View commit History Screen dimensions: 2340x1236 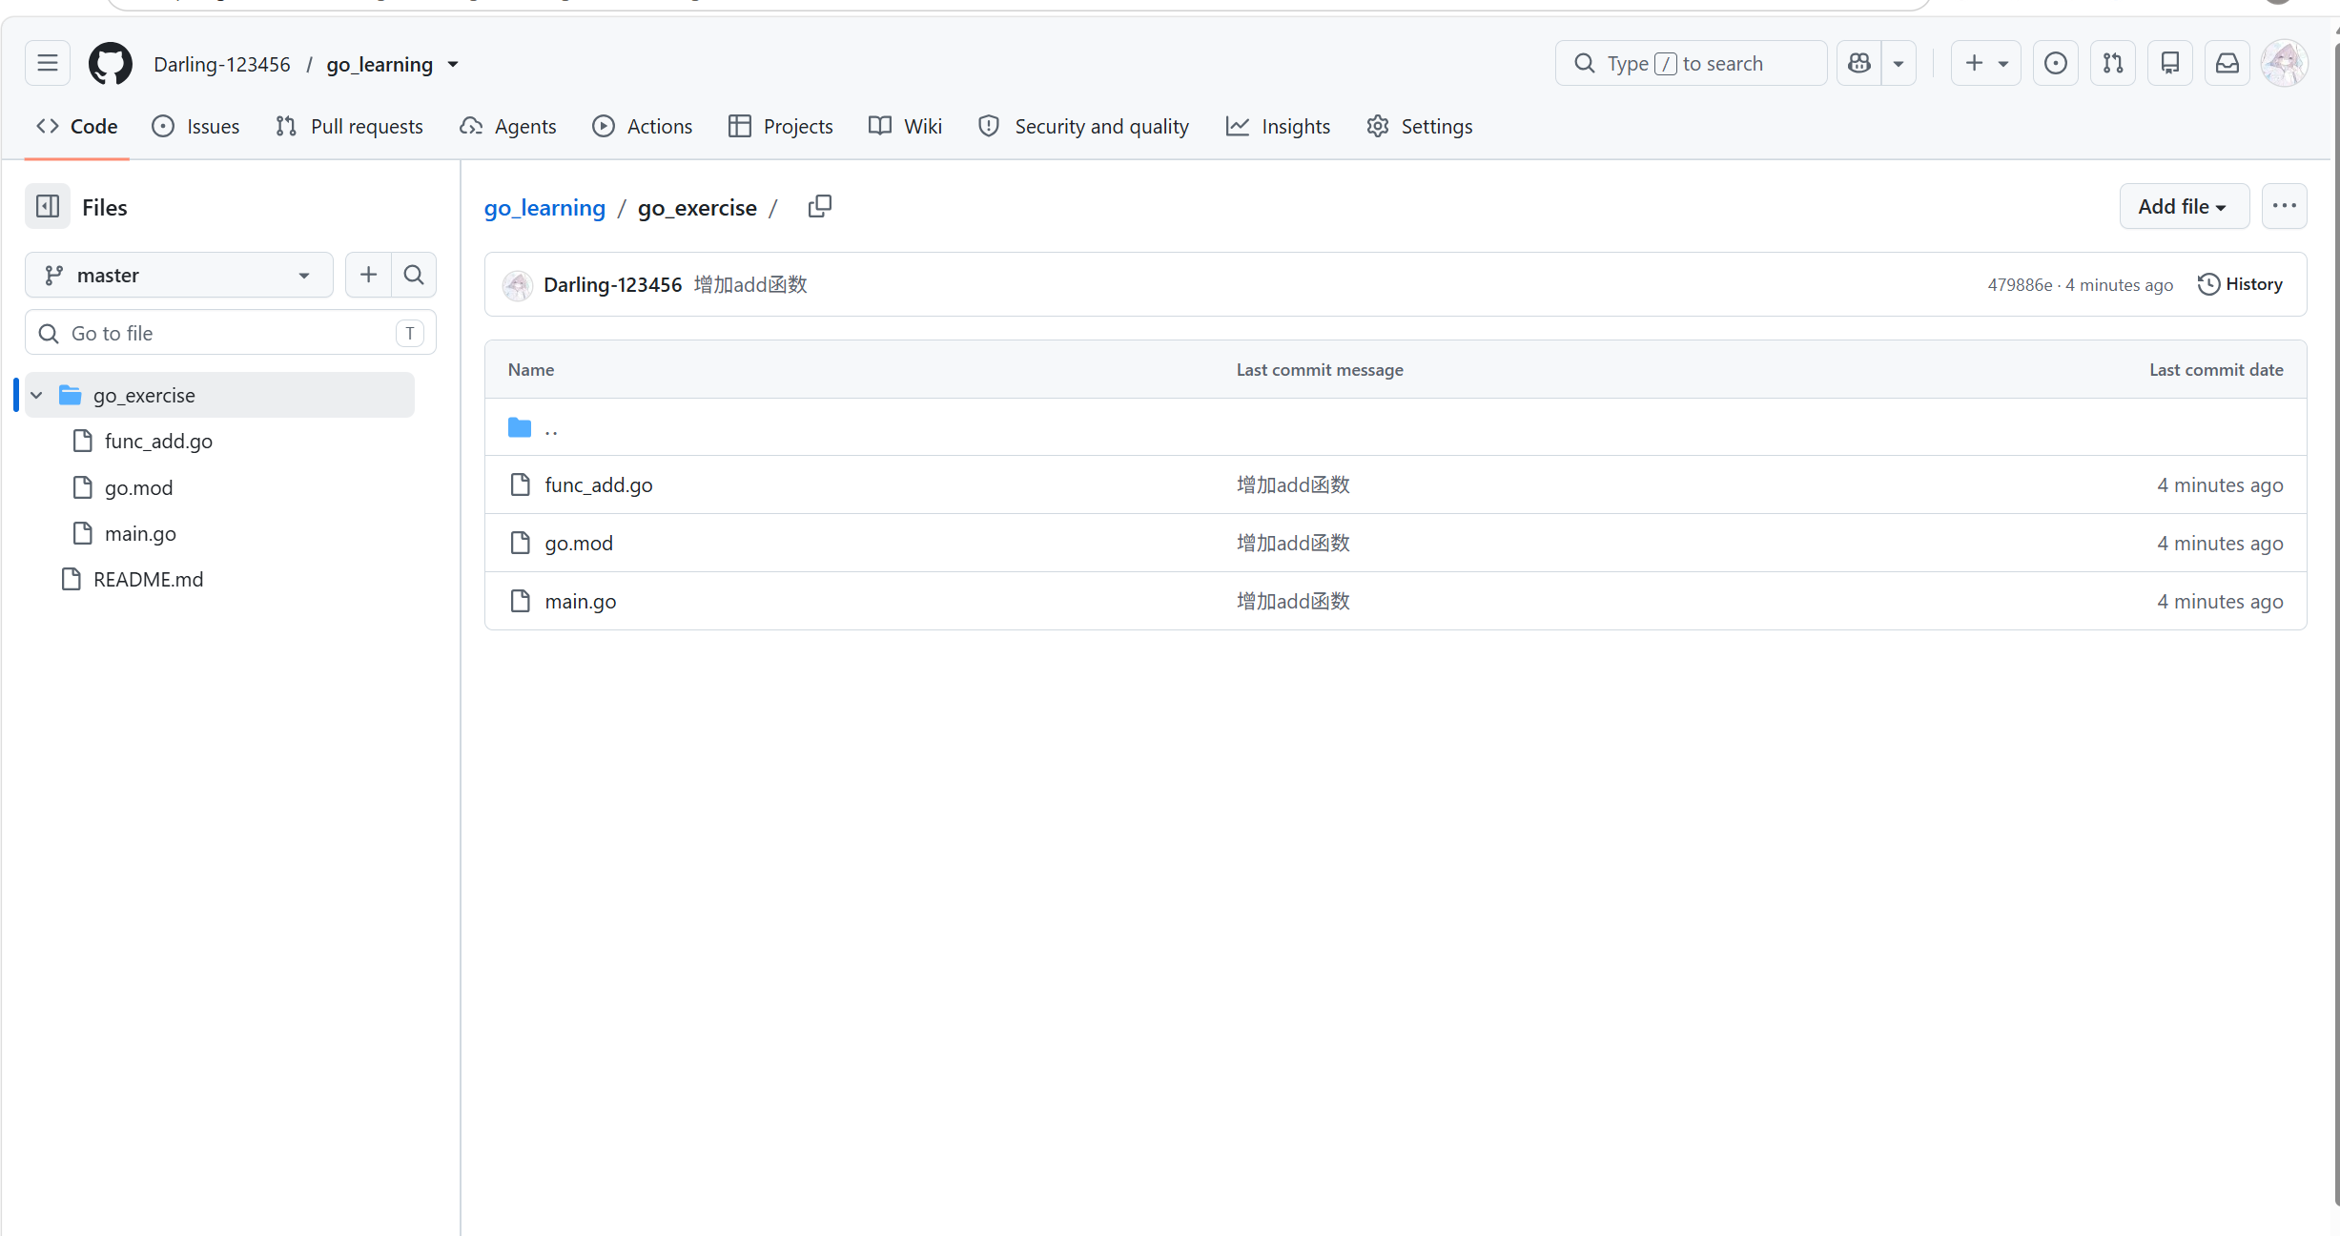[x=2240, y=284]
